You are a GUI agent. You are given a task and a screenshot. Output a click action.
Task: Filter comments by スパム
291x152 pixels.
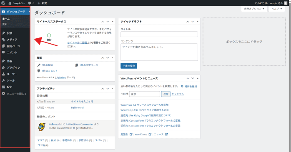pos(99,140)
